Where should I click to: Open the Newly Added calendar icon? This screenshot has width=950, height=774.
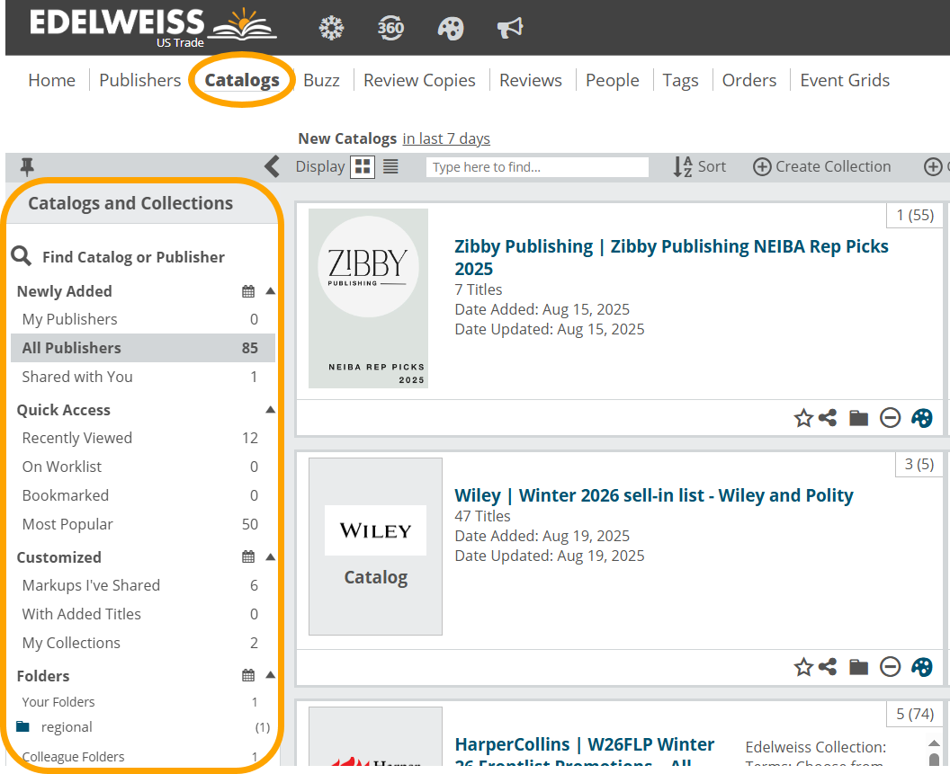coord(248,291)
